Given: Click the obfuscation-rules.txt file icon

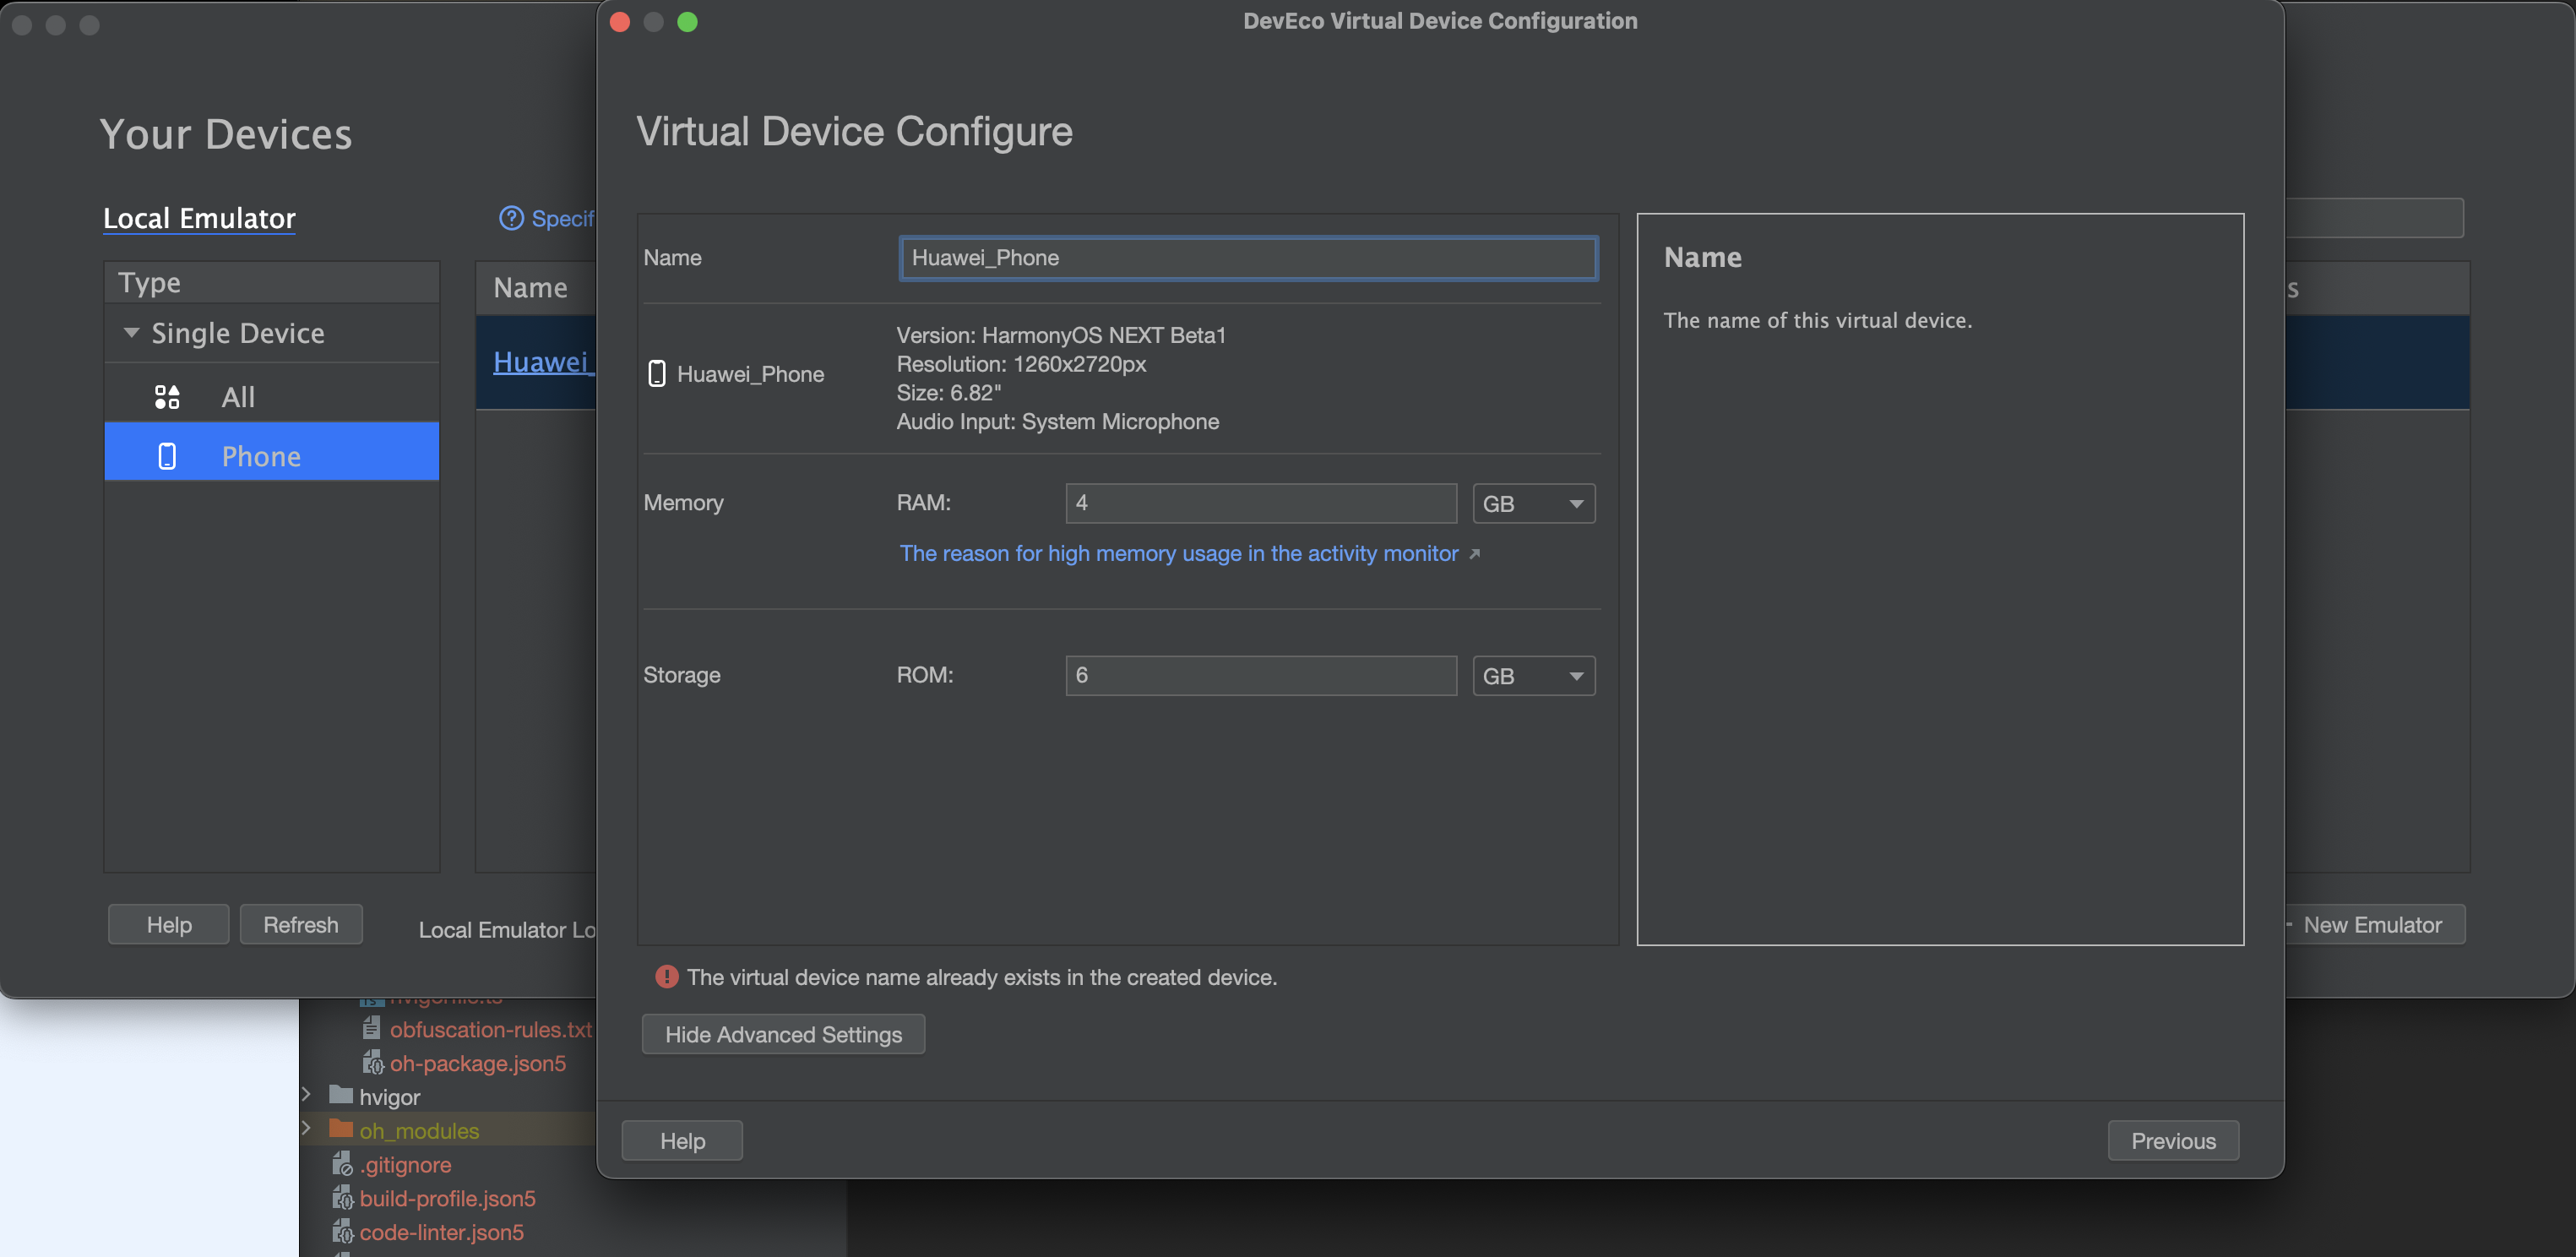Looking at the screenshot, I should coord(371,1029).
